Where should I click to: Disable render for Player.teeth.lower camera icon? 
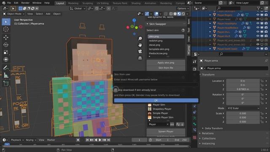266,49
